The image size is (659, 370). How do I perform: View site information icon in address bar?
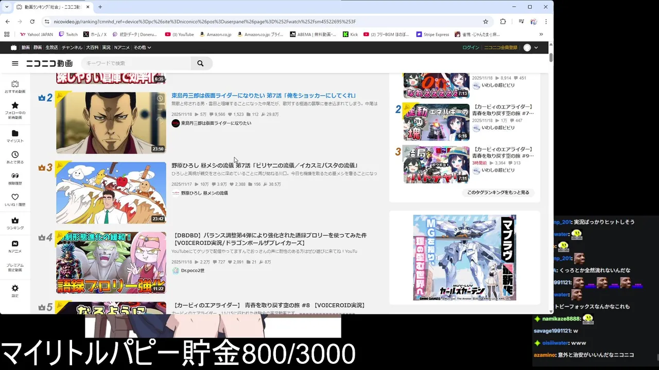point(47,22)
